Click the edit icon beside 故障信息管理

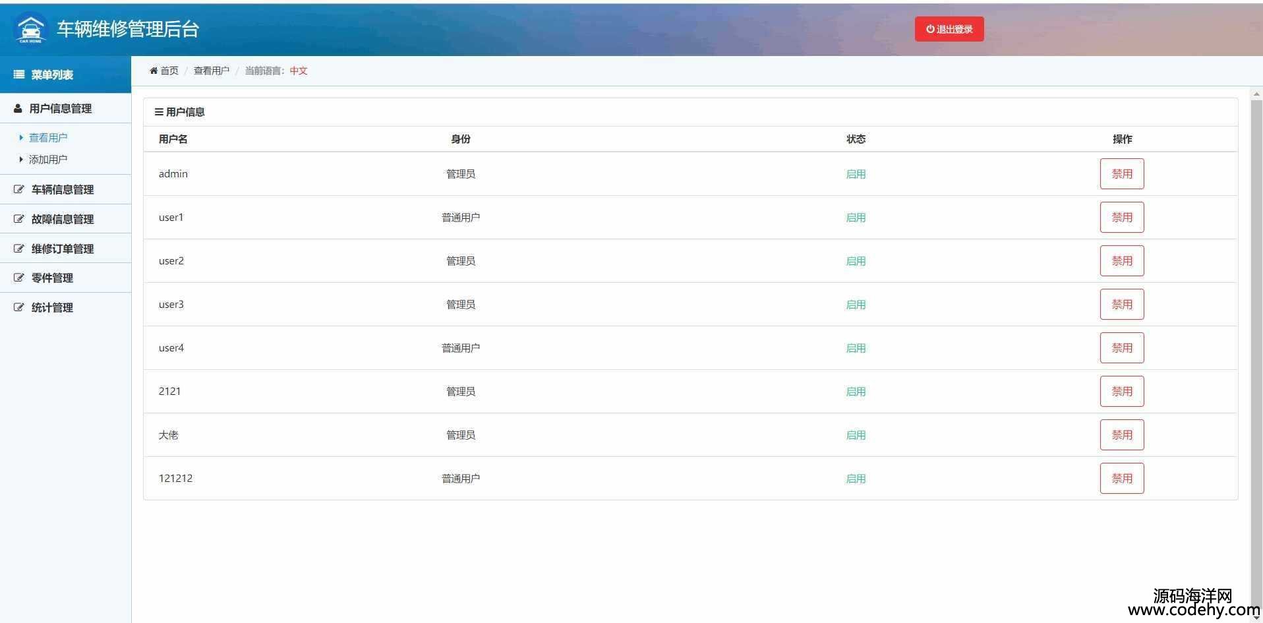tap(19, 219)
